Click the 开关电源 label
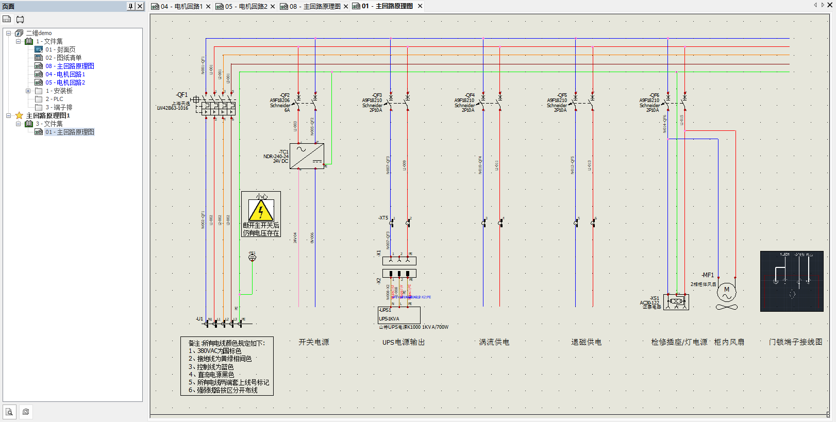This screenshot has width=836, height=422. tap(314, 342)
